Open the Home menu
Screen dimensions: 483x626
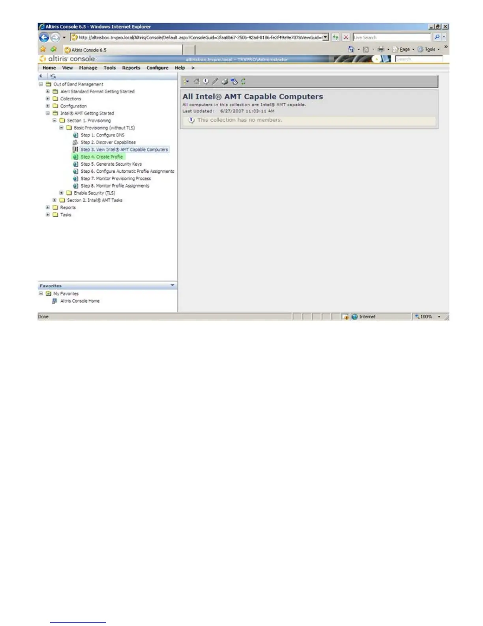pos(49,68)
